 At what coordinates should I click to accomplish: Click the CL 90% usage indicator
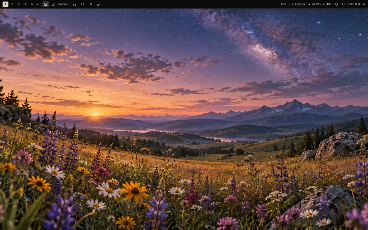coord(327,4)
